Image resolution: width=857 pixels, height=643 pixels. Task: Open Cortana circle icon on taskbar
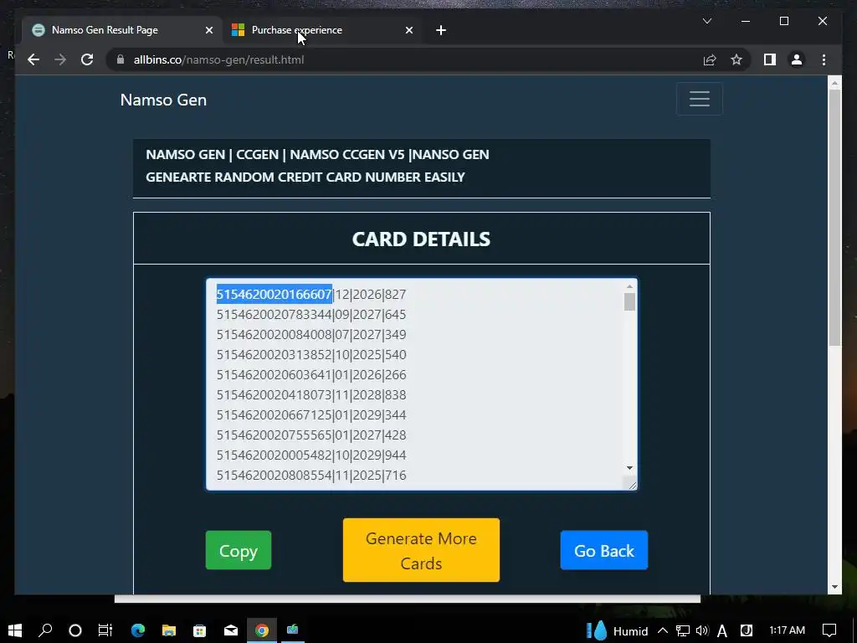(x=75, y=630)
